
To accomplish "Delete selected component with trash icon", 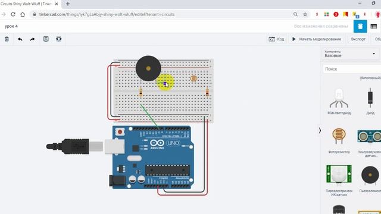I will click(7, 39).
